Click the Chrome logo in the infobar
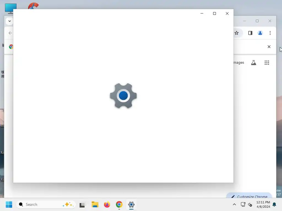This screenshot has width=282, height=211. (x=11, y=47)
